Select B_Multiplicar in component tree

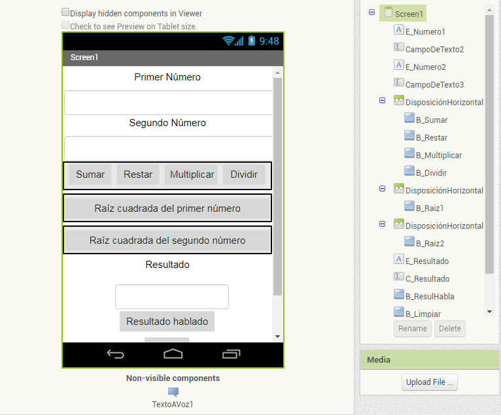439,155
